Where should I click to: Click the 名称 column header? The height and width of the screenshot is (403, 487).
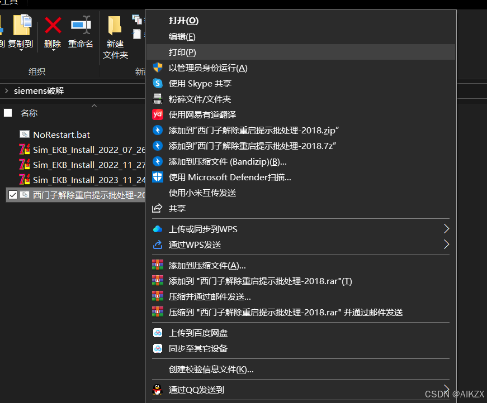pos(29,113)
